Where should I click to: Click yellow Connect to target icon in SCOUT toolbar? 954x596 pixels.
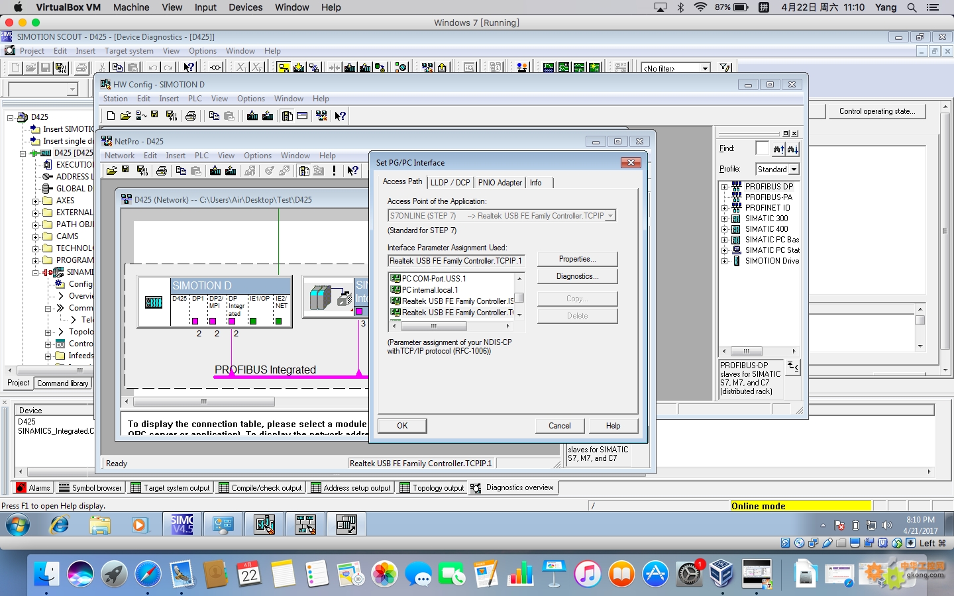point(284,68)
